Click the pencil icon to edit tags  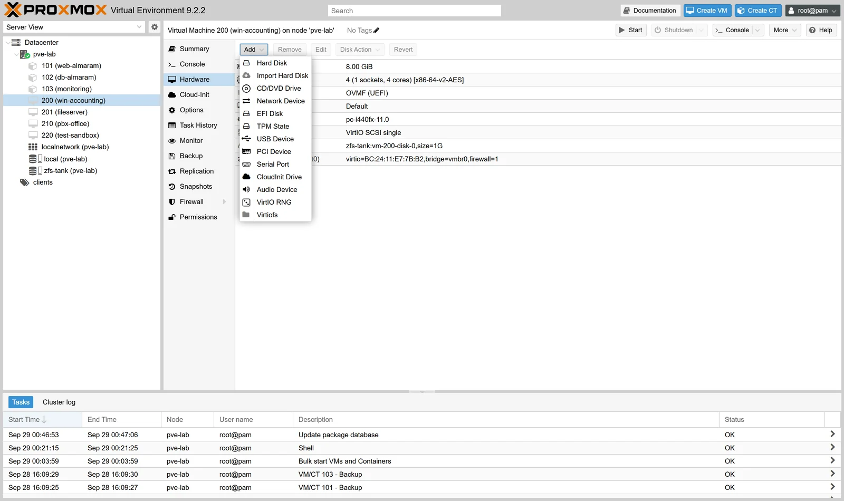[x=376, y=31]
